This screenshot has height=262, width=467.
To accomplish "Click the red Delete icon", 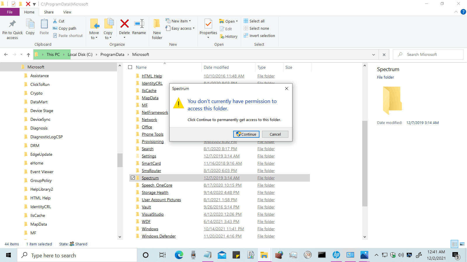I will point(125,24).
